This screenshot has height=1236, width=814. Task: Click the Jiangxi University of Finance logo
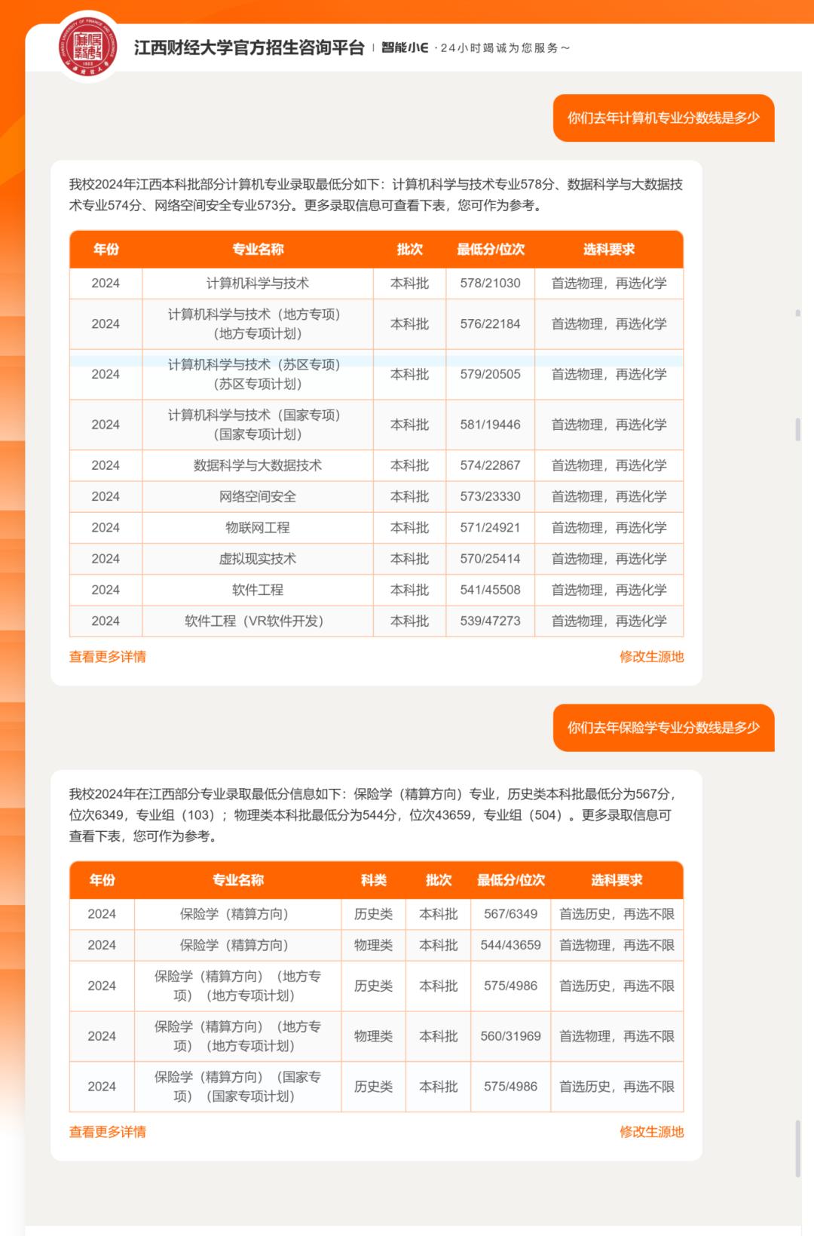point(88,47)
